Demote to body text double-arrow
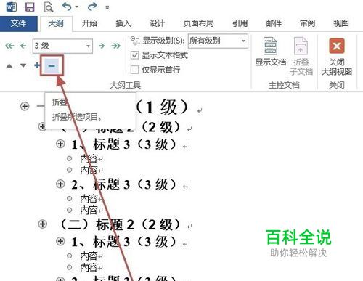The image size is (363, 281). point(115,46)
